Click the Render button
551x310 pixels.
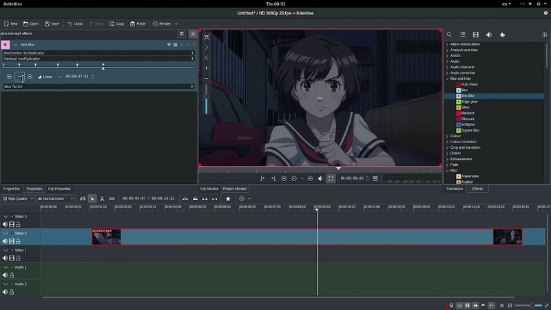point(162,24)
